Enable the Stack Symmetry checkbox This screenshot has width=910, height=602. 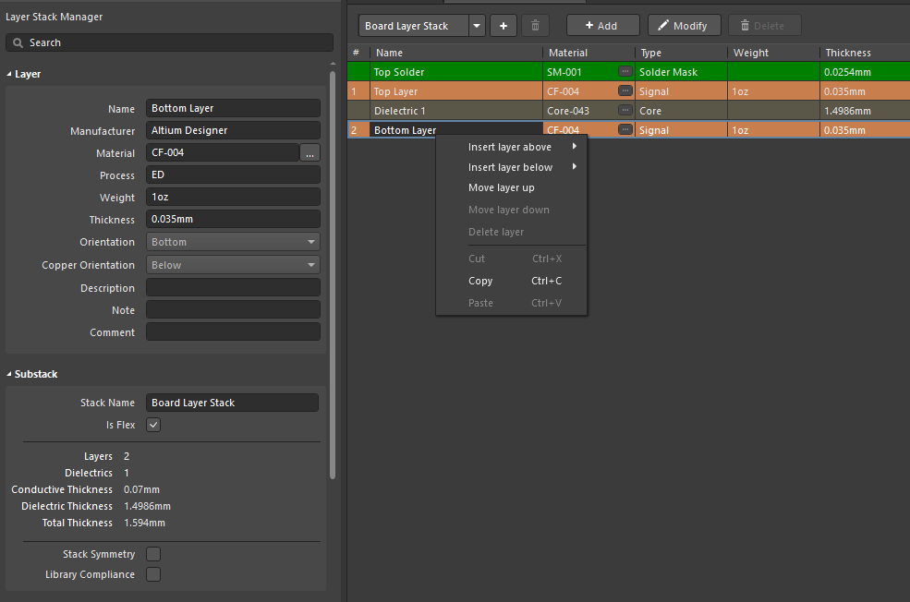coord(153,554)
